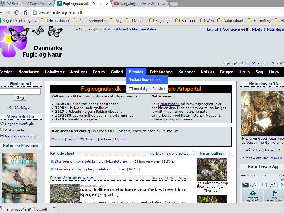This screenshot has height=213, width=284.
Task: Click the flag icon beside 'Stor bøn om kvalitetsikring'
Action: tap(52, 162)
